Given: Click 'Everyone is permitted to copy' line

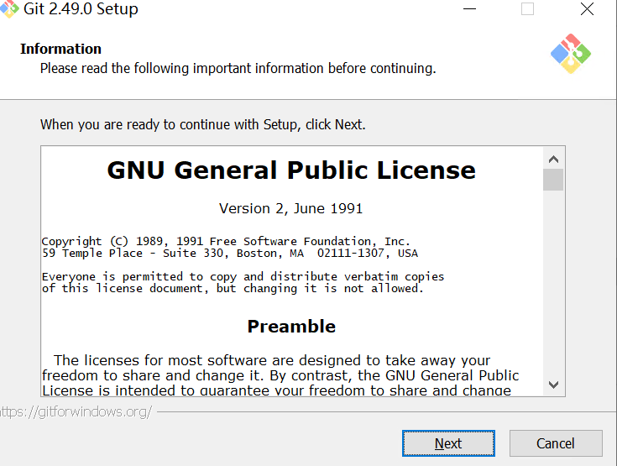Looking at the screenshot, I should pyautogui.click(x=243, y=277).
